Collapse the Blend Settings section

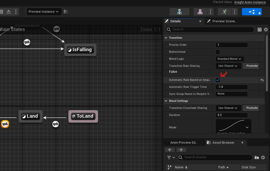pos(166,101)
